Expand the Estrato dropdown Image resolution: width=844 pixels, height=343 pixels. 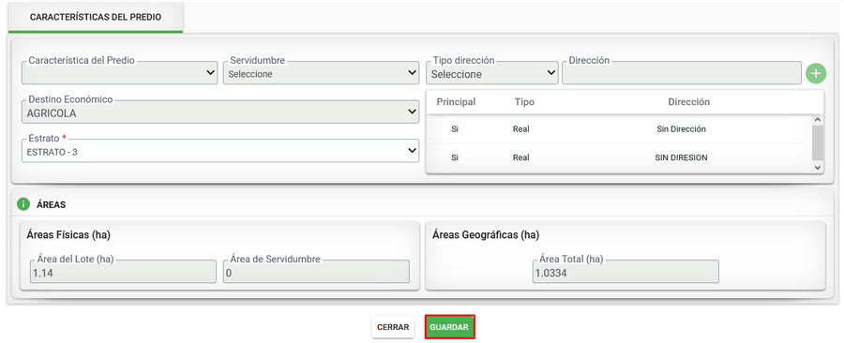220,151
